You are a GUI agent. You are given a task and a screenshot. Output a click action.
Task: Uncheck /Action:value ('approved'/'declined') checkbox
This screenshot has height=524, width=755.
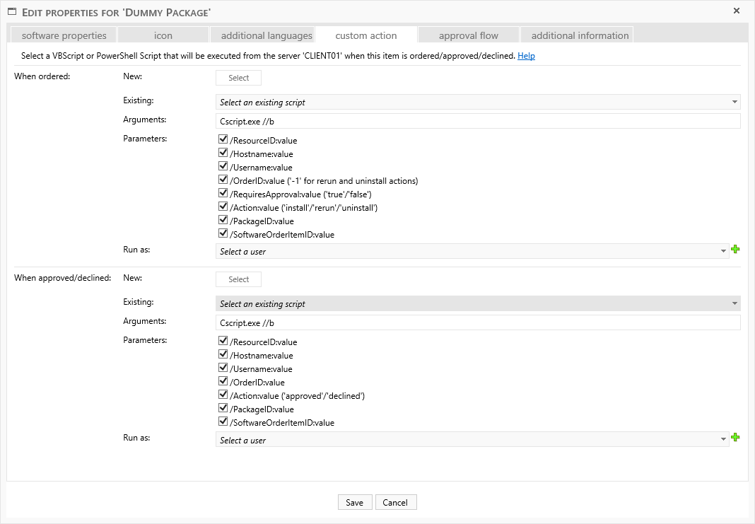(x=223, y=395)
